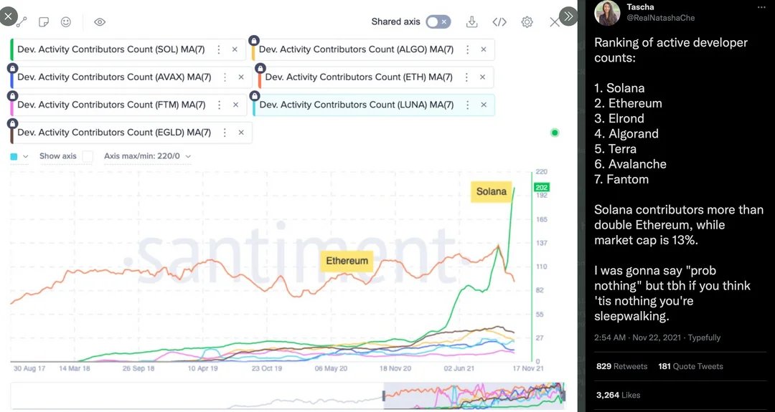Open the FTM metric options menu
The width and height of the screenshot is (775, 412).
220,105
